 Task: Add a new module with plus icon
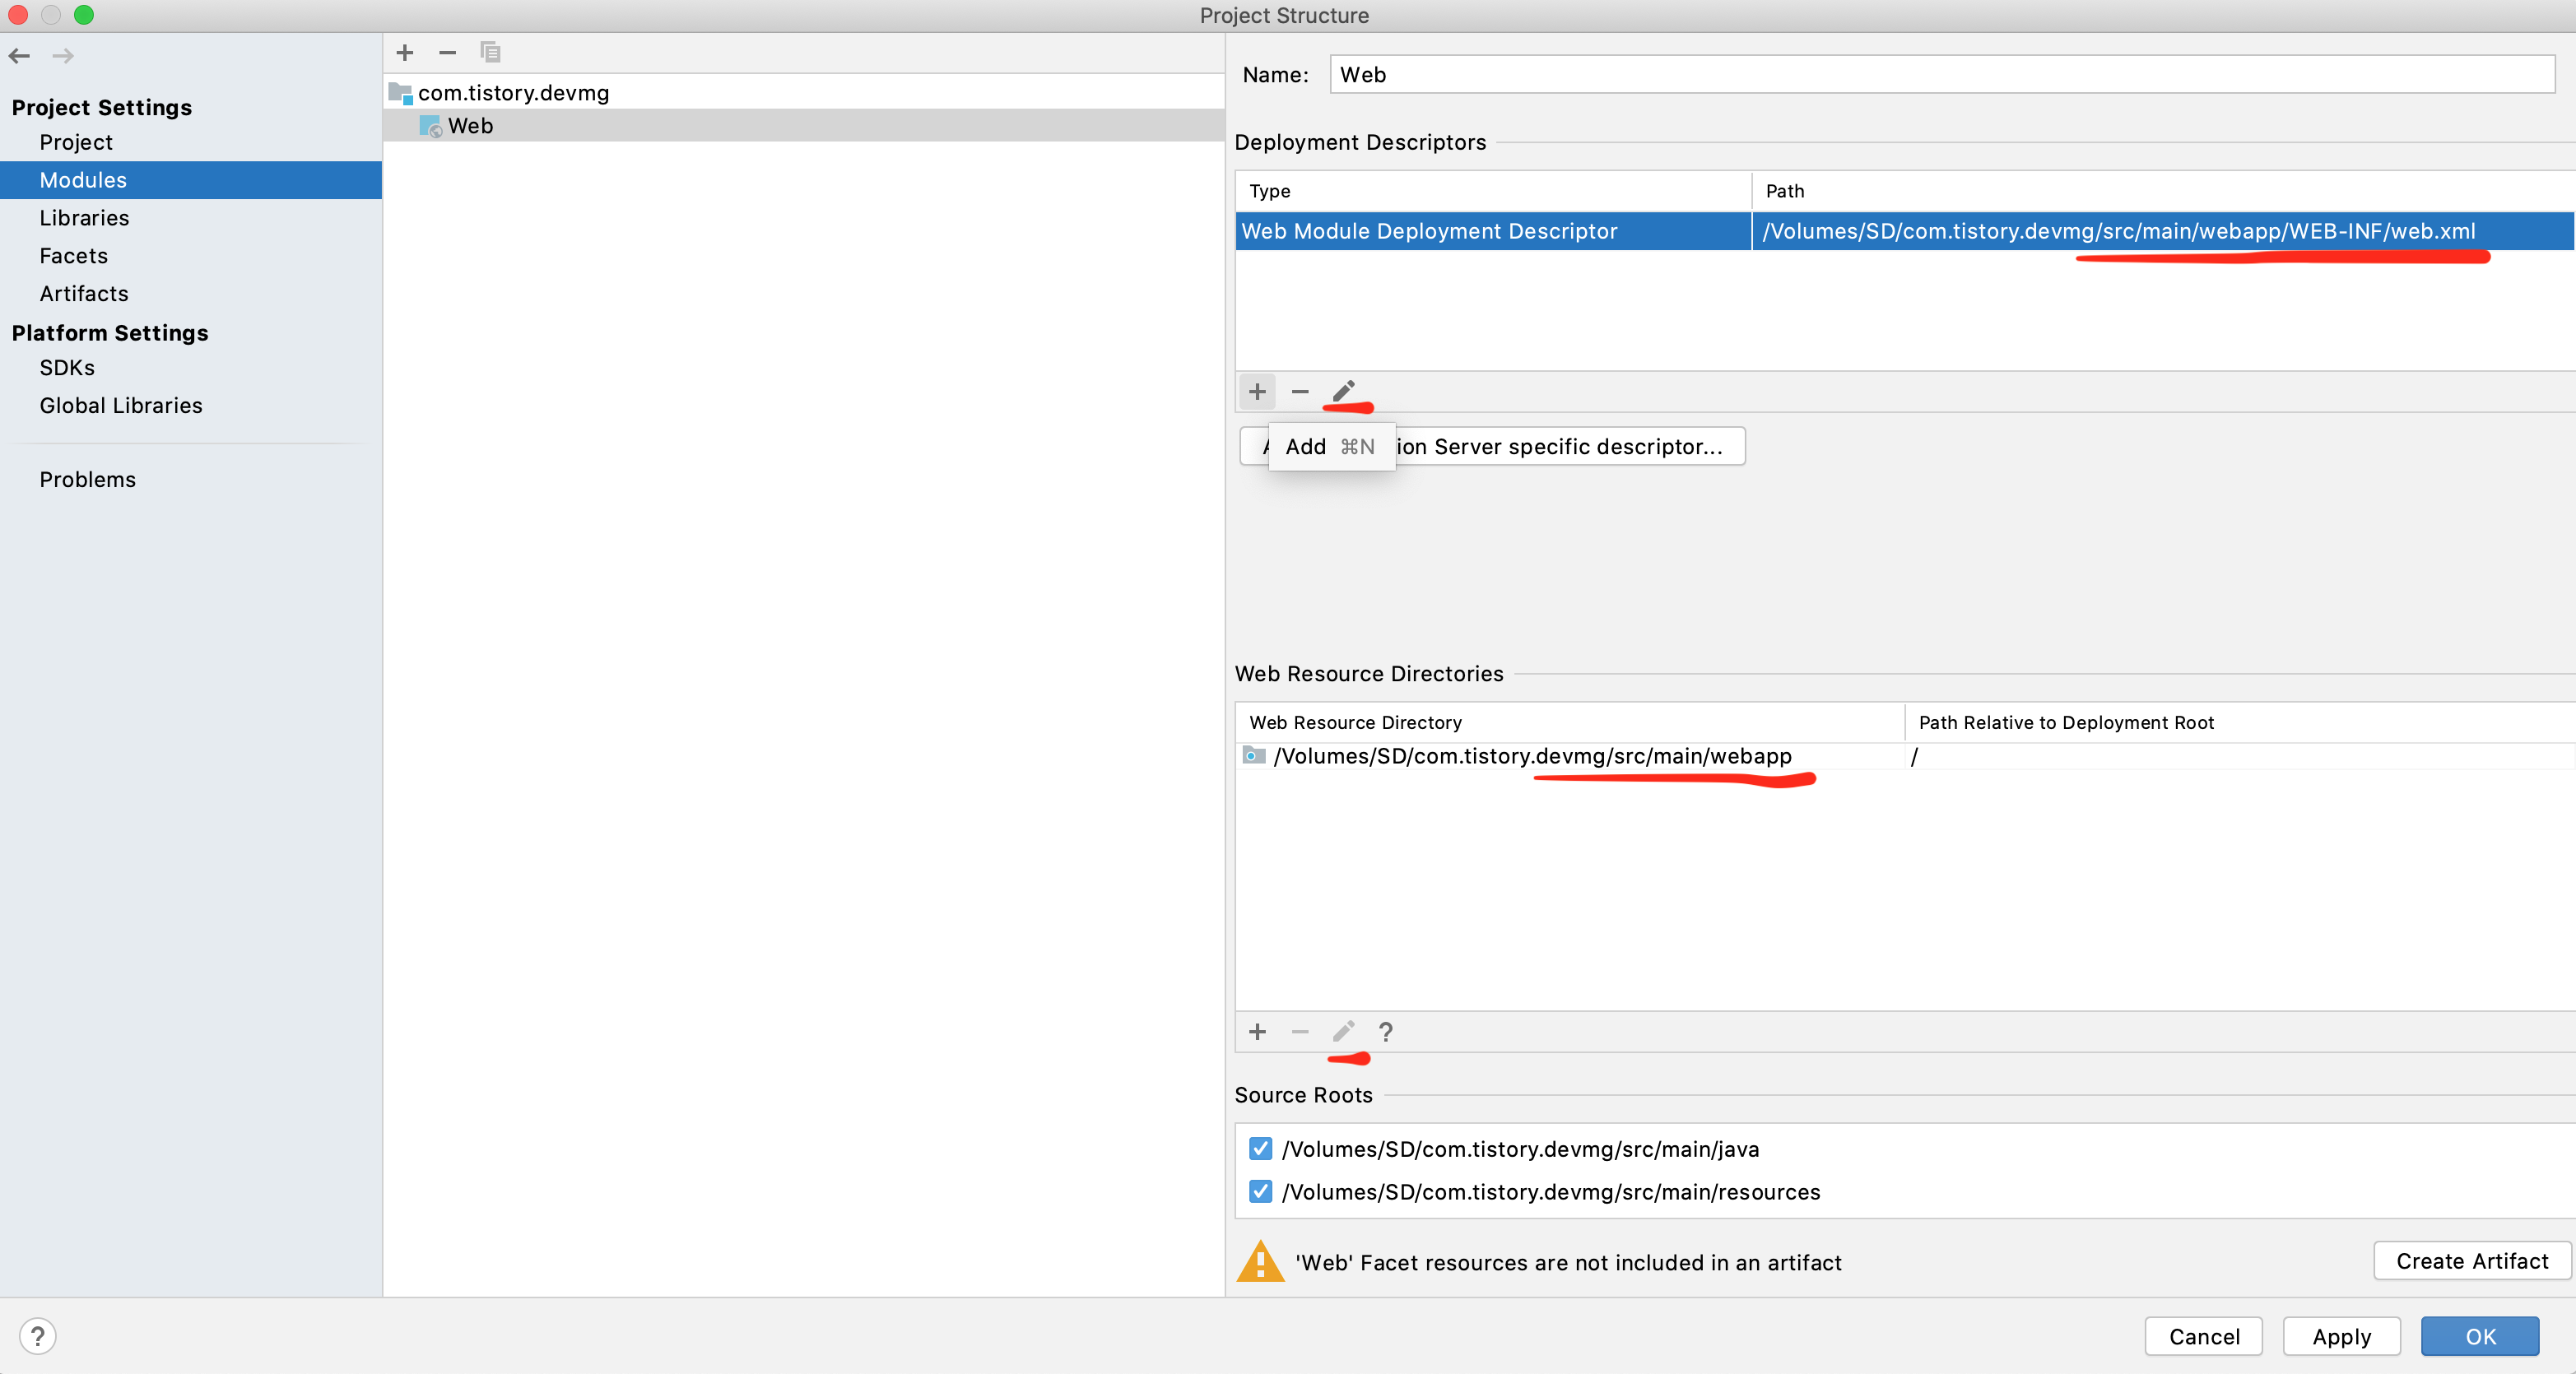[405, 53]
